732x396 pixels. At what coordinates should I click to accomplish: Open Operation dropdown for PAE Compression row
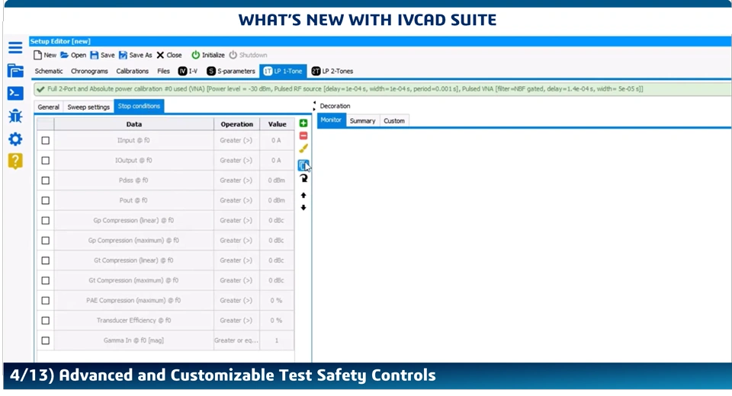pos(236,301)
